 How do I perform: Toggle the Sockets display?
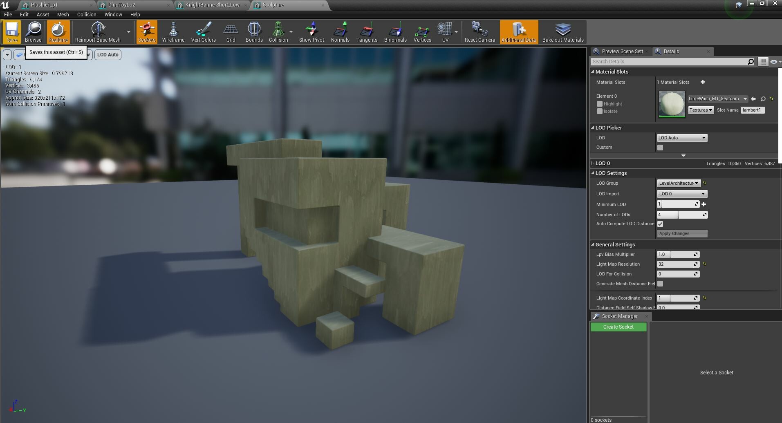146,32
